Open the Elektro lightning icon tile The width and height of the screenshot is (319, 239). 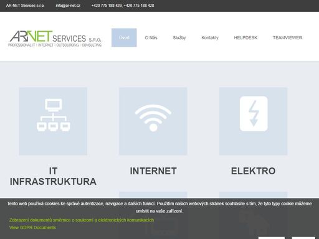pyautogui.click(x=254, y=121)
